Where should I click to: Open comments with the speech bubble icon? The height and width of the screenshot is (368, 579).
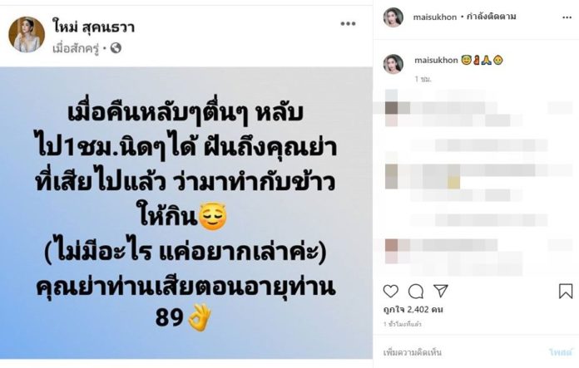coord(416,292)
